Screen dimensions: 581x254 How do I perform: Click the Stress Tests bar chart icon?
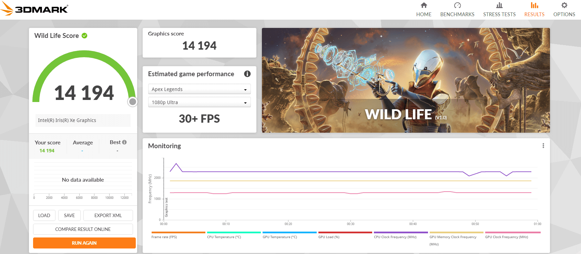(499, 5)
